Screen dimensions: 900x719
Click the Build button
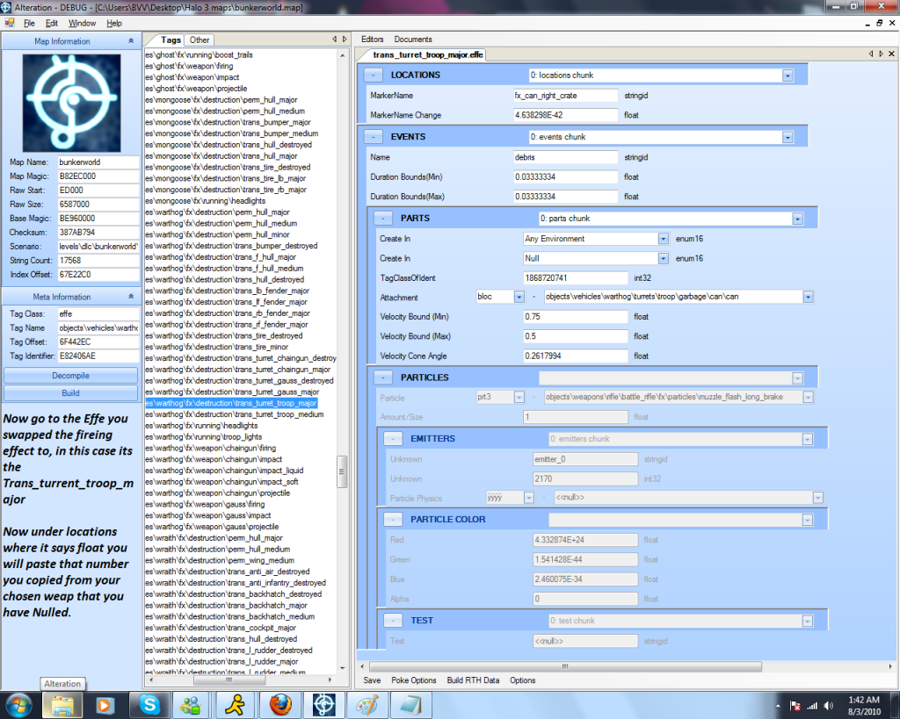tap(70, 392)
